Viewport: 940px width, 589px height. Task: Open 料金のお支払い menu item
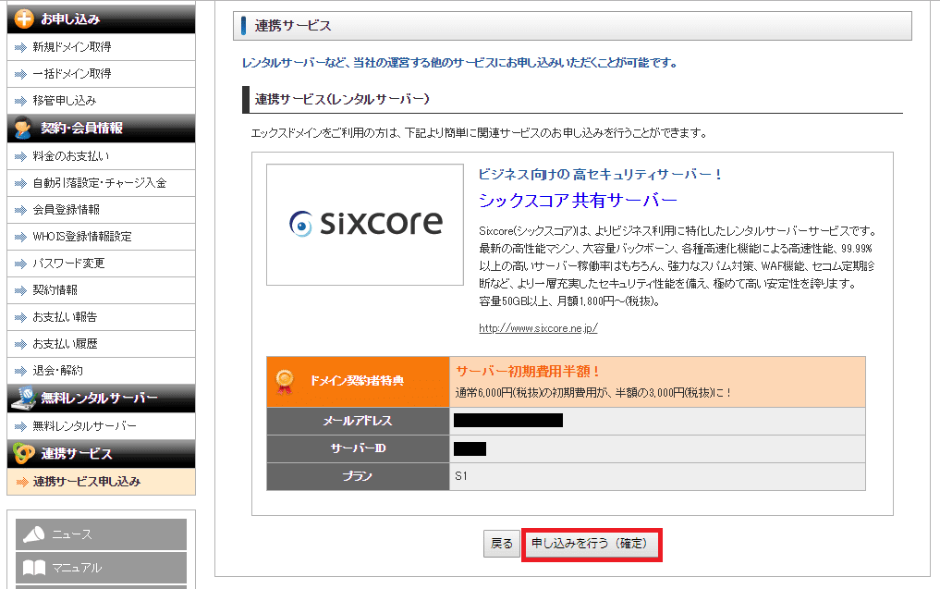tap(101, 156)
